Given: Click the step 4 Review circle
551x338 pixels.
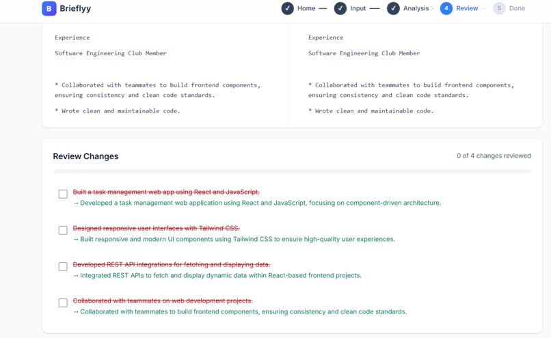Looking at the screenshot, I should tap(446, 8).
